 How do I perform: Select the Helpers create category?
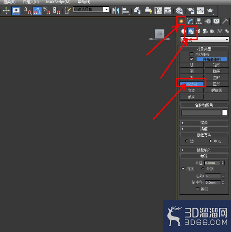coord(212,31)
